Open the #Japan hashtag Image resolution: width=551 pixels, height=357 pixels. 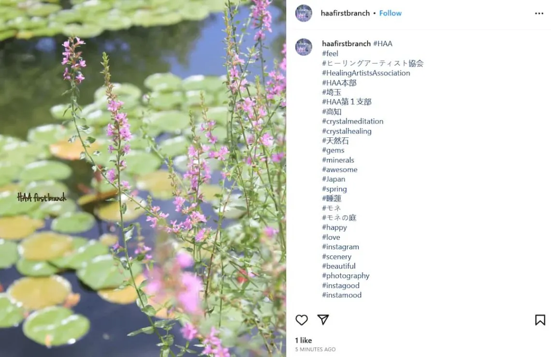(333, 179)
